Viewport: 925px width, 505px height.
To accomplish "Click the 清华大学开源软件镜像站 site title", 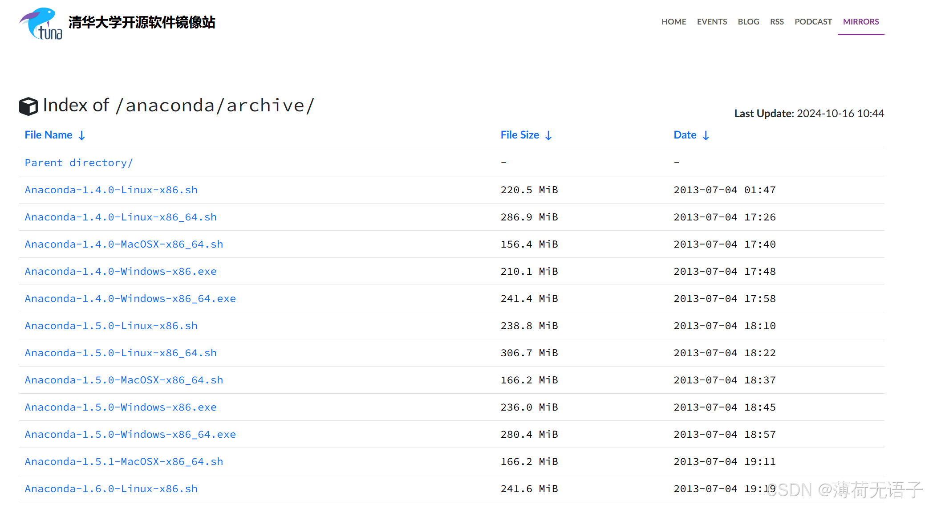I will click(x=142, y=22).
